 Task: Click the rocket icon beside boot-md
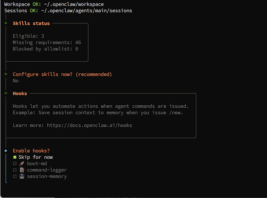22,164
